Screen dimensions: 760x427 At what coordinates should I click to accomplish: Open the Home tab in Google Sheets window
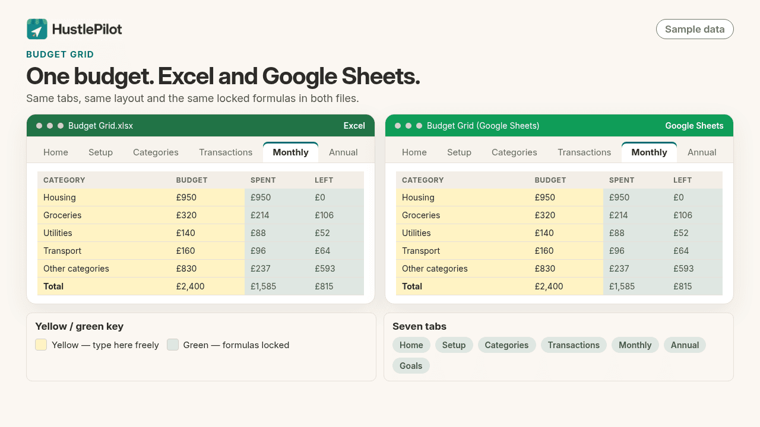pos(414,152)
